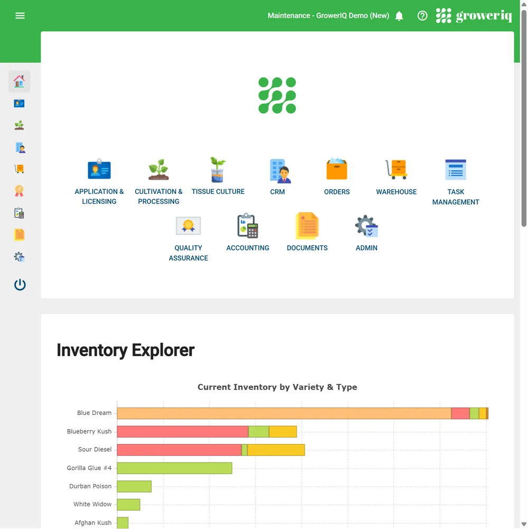
Task: Open Accounting clipboard icon
Action: coord(248,226)
